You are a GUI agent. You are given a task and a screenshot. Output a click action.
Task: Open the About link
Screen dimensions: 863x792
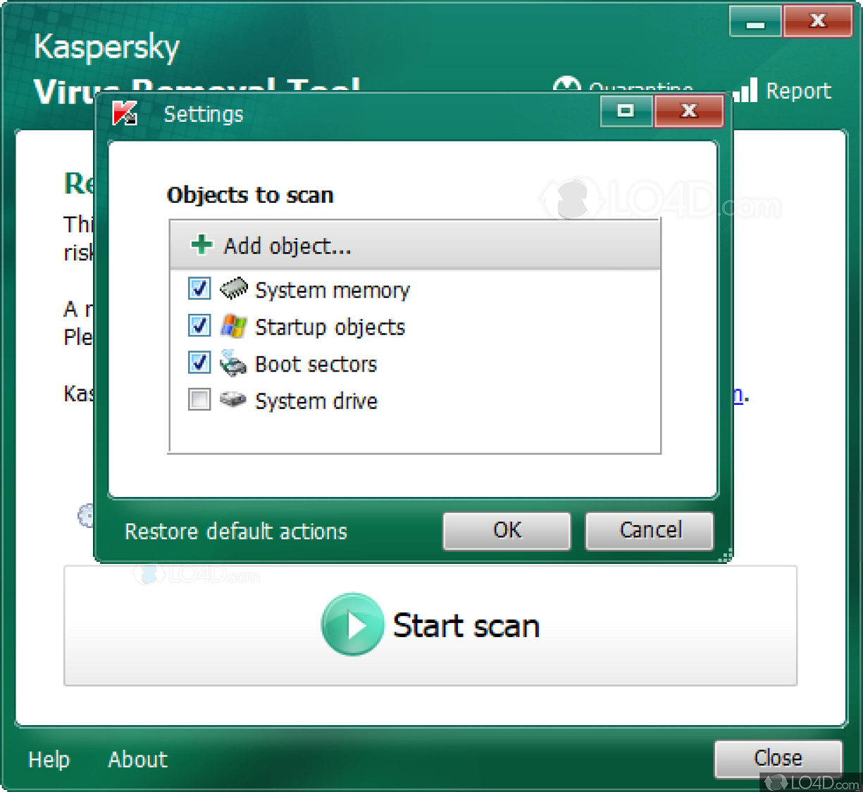[137, 760]
